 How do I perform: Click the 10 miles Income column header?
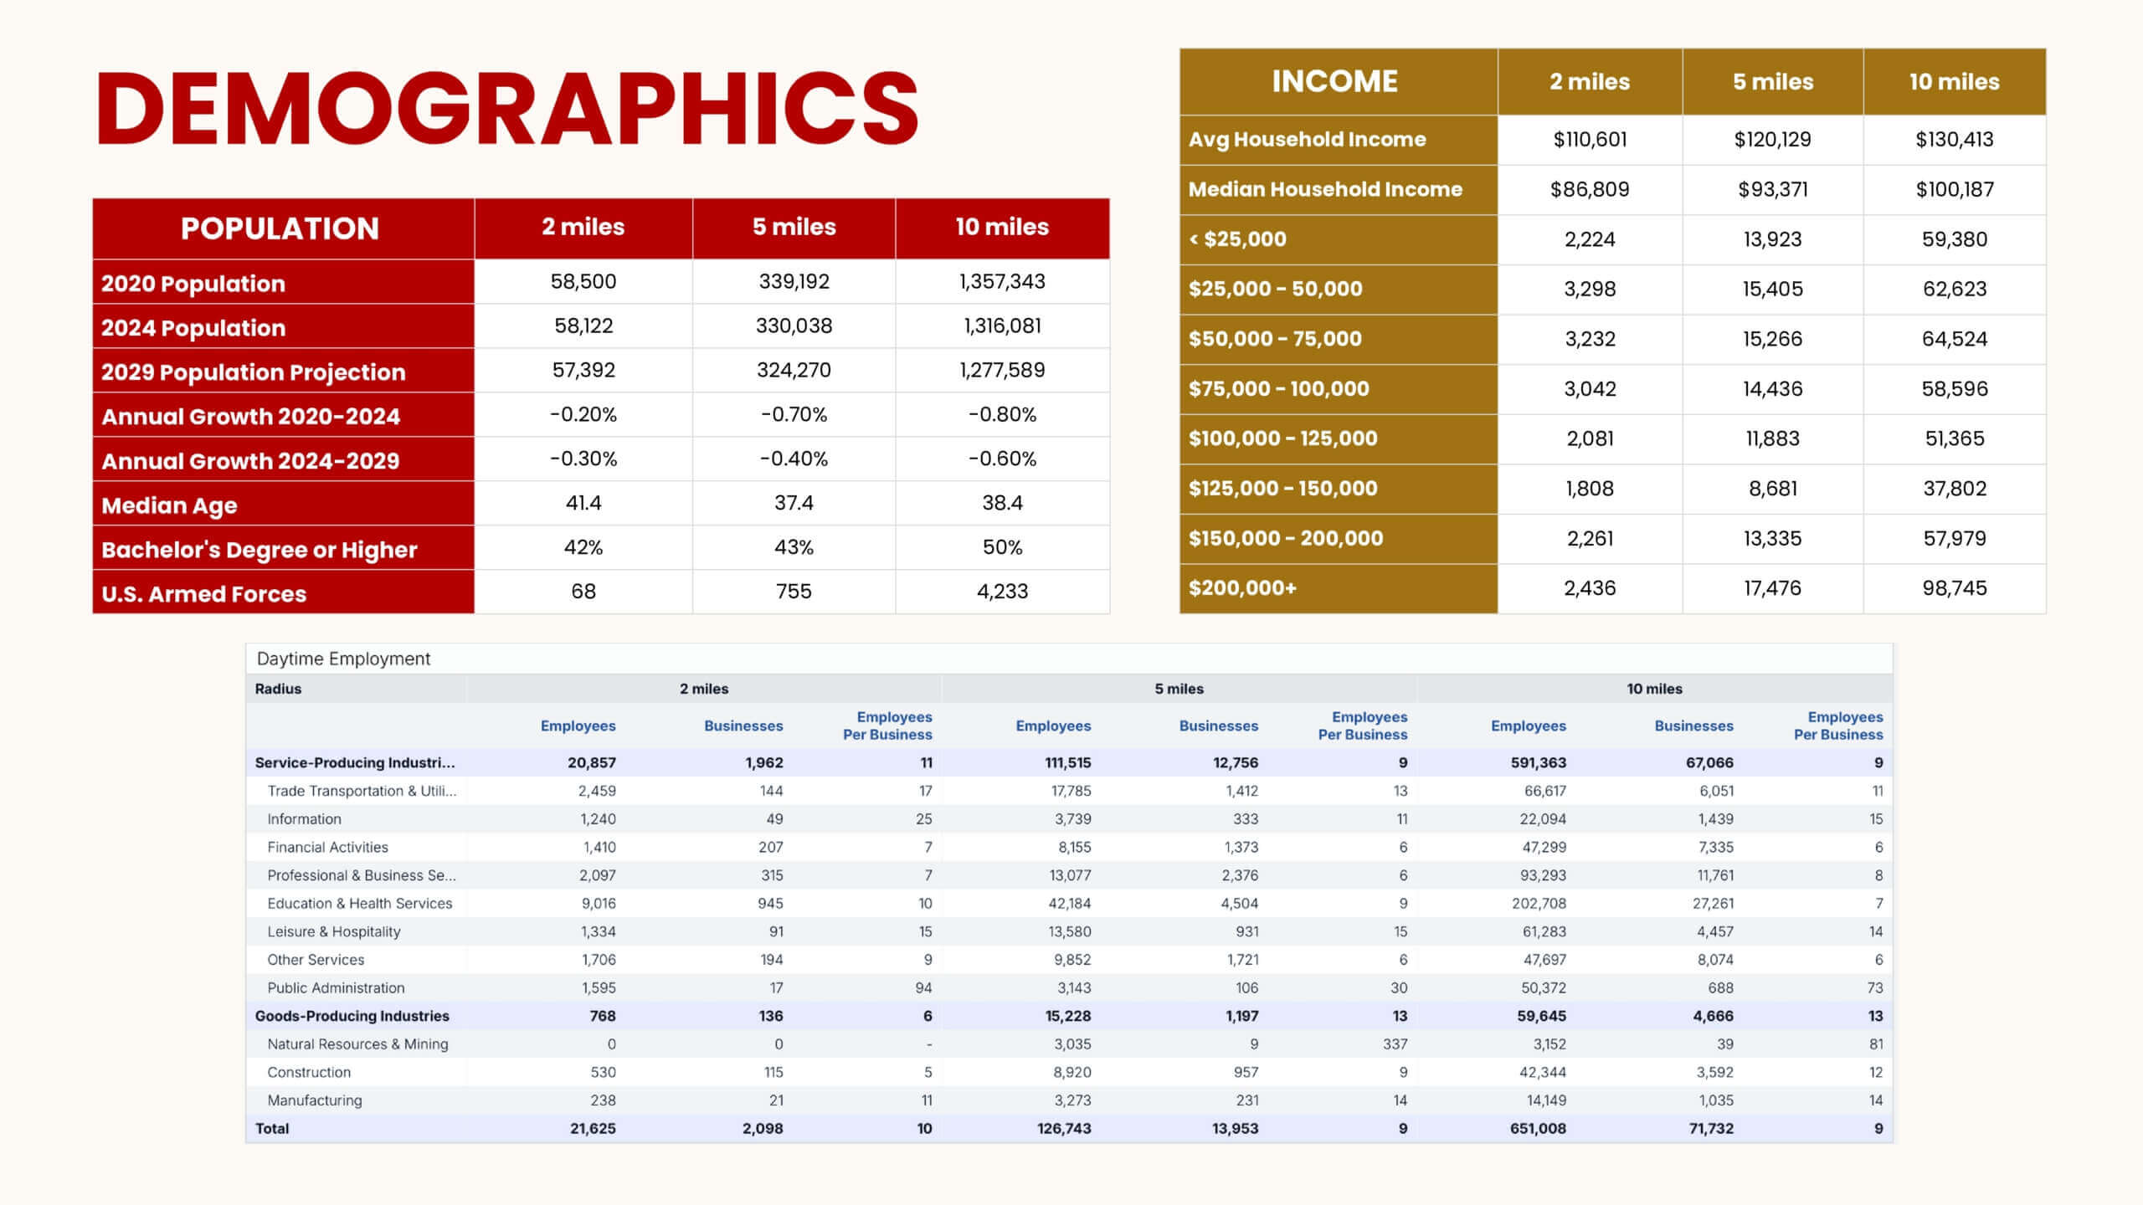coord(1954,81)
